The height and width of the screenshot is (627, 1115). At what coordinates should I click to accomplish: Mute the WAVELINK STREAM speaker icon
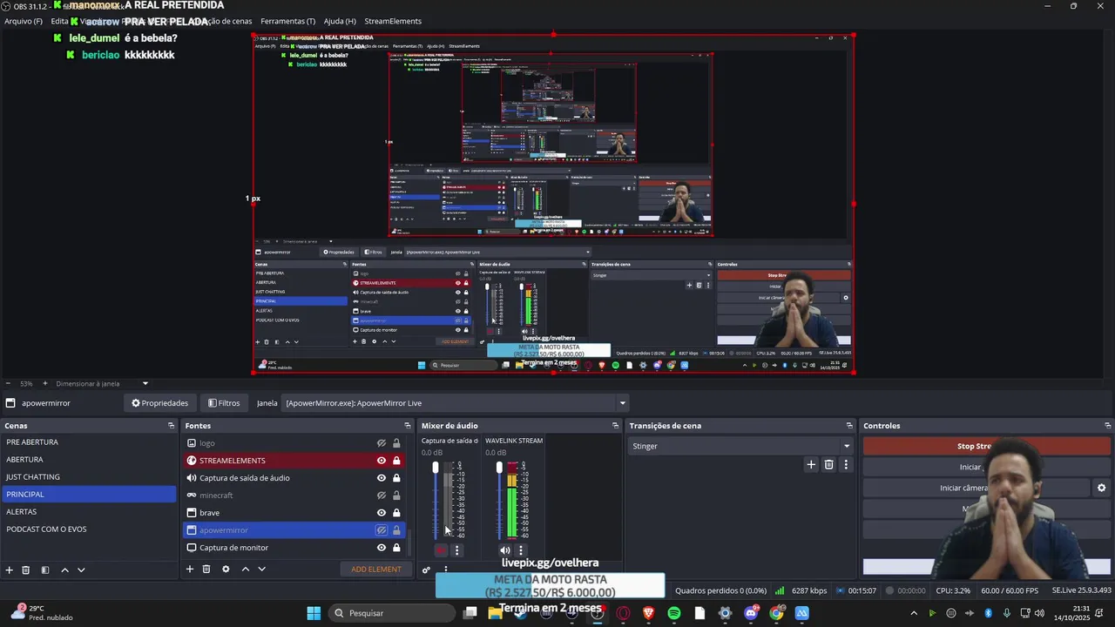coord(504,549)
